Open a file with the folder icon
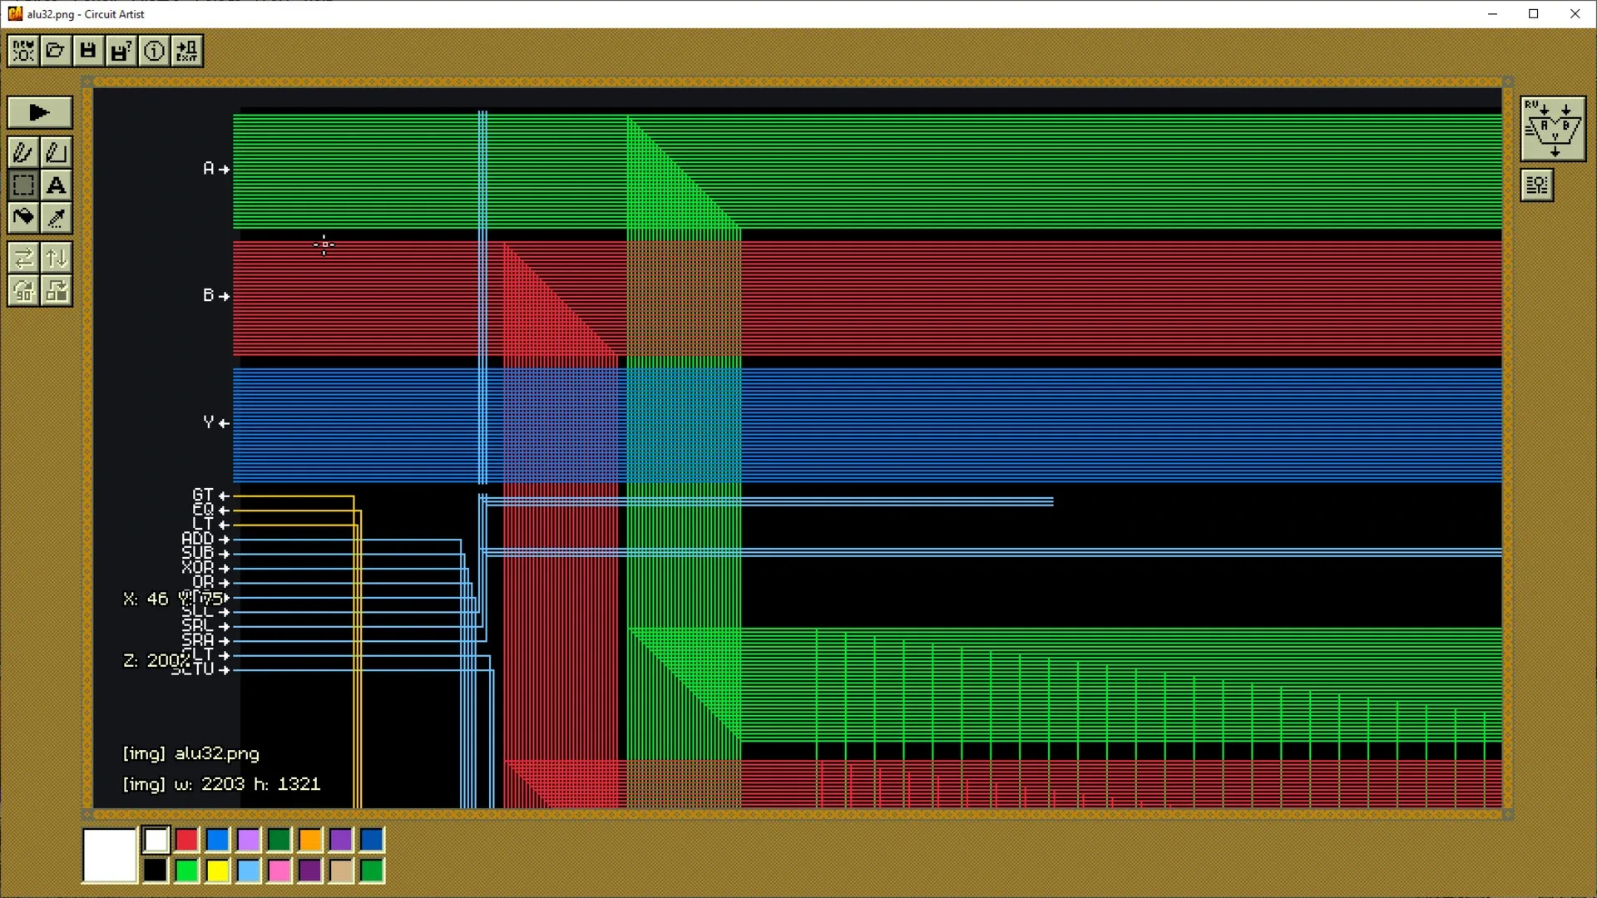The width and height of the screenshot is (1597, 898). (x=56, y=51)
